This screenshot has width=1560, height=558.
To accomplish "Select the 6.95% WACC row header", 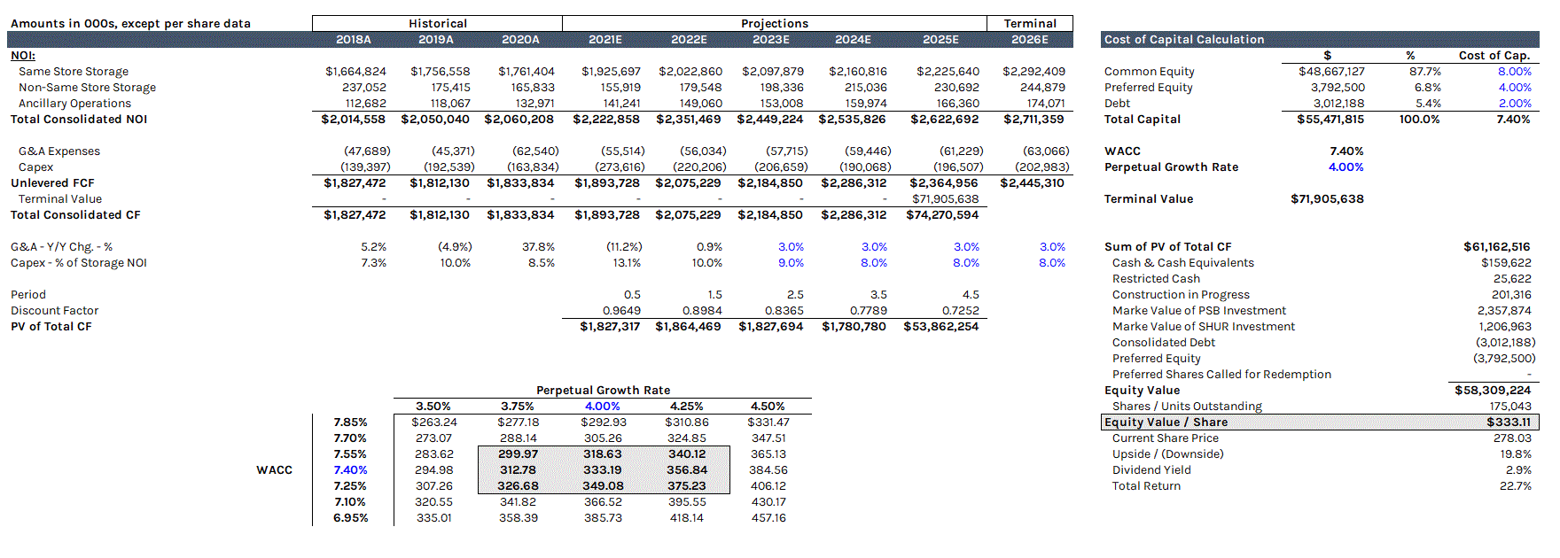I will pyautogui.click(x=350, y=518).
